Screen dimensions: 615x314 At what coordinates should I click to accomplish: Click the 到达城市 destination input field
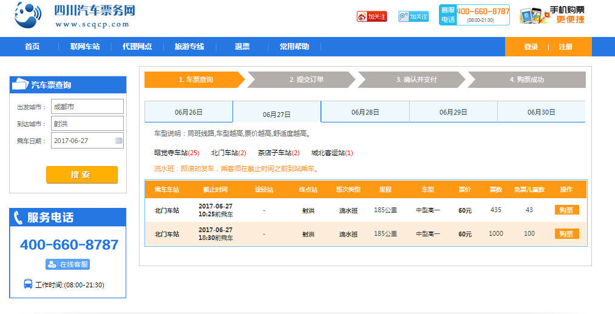pyautogui.click(x=87, y=124)
